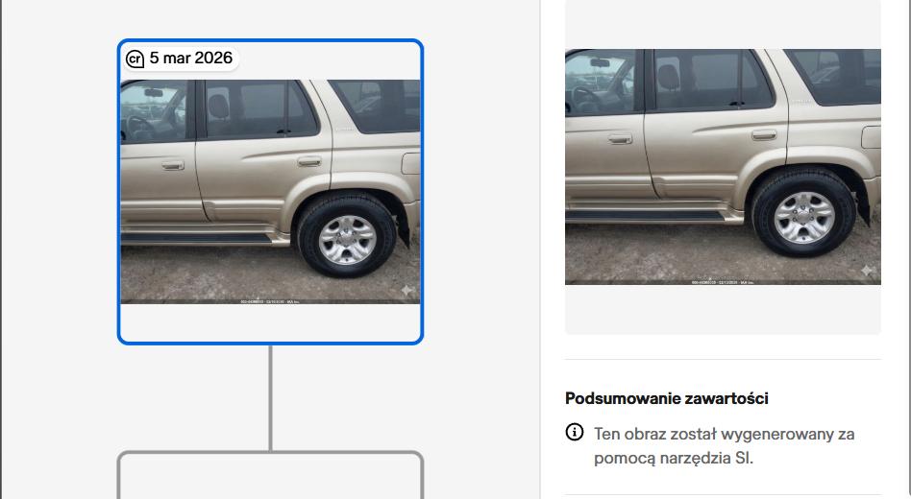Click the sparkle watermark on preview image
The image size is (911, 499).
pyautogui.click(x=867, y=270)
